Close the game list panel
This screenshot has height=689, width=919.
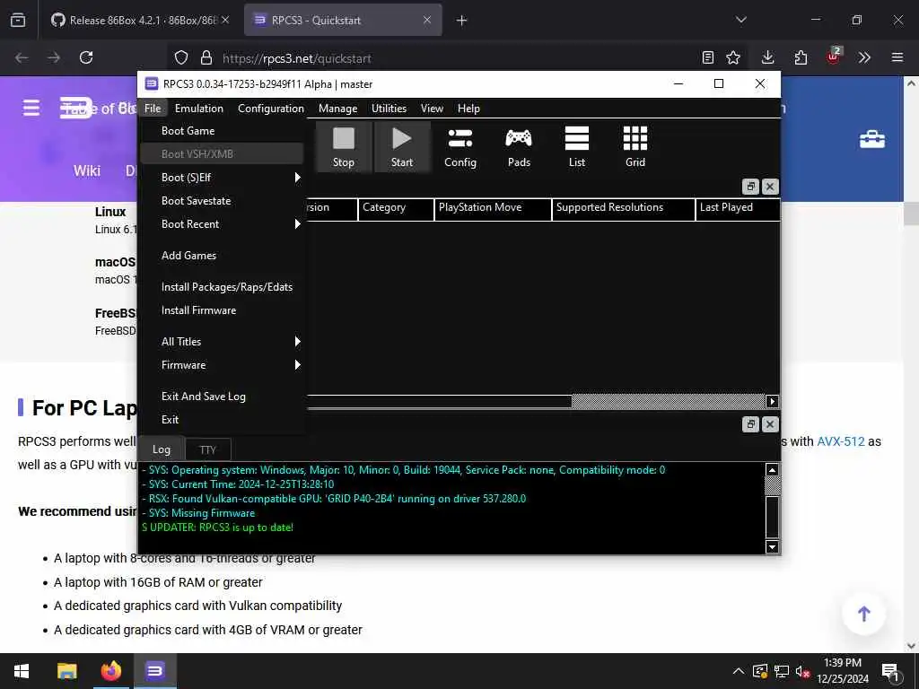(770, 187)
